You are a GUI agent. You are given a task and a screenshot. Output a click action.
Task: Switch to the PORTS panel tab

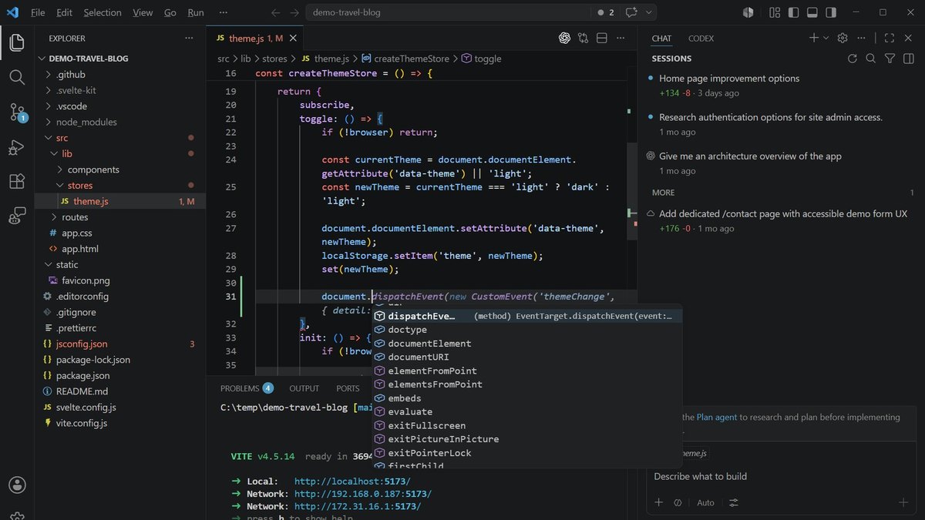click(348, 388)
